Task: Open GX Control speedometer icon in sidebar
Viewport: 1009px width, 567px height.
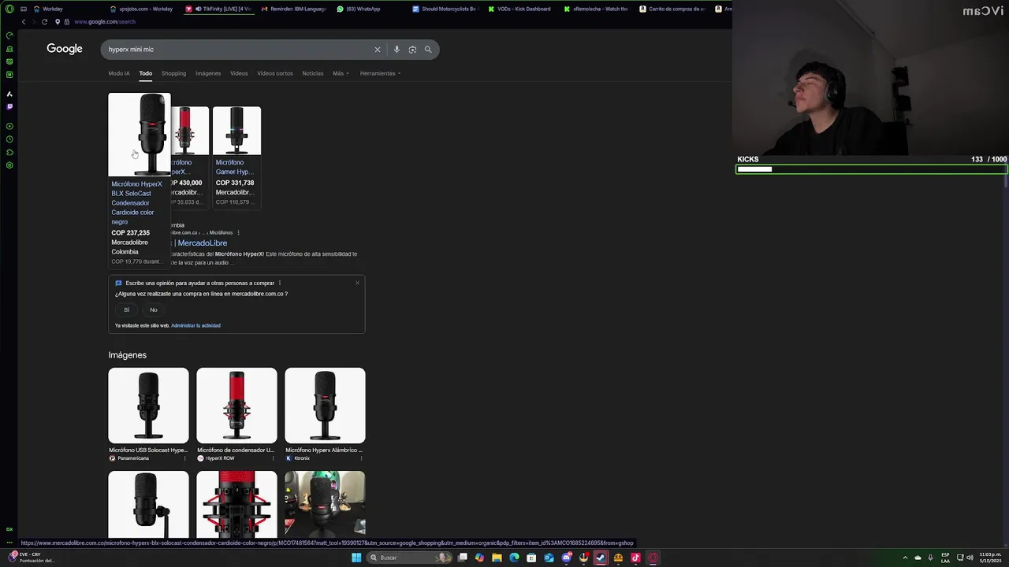Action: click(x=9, y=35)
